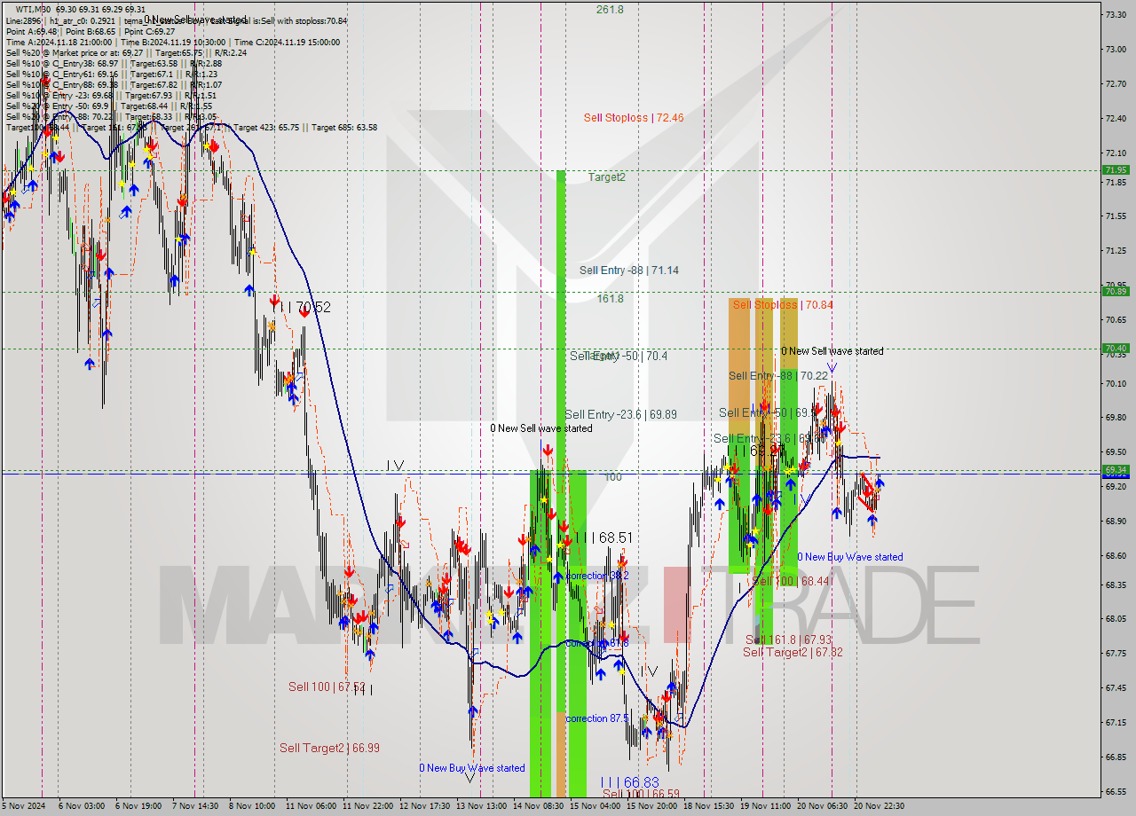Click the '18 Nov 15:30' time label
The image size is (1136, 816).
(708, 806)
